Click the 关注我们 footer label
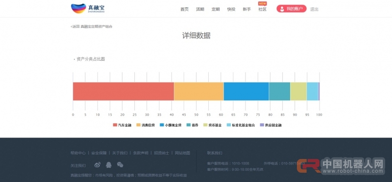Viewport: 392px width, 182px height. 78,165
